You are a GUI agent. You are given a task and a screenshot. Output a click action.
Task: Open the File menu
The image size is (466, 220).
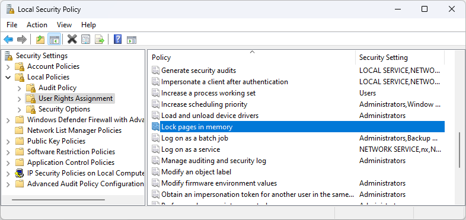tap(12, 25)
